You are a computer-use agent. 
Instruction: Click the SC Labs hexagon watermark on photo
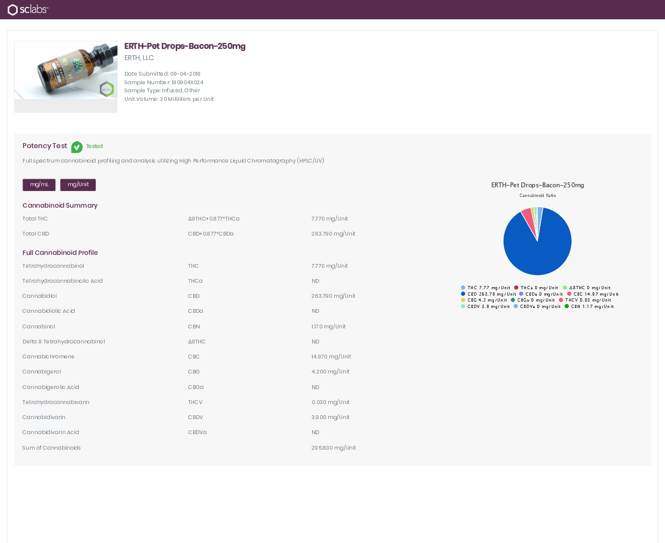click(107, 89)
